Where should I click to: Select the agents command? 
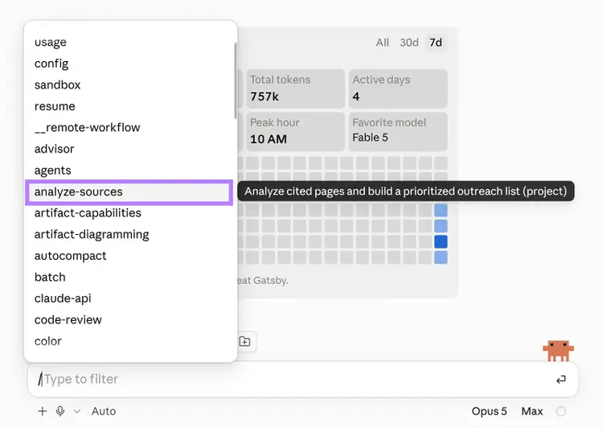coord(129,170)
